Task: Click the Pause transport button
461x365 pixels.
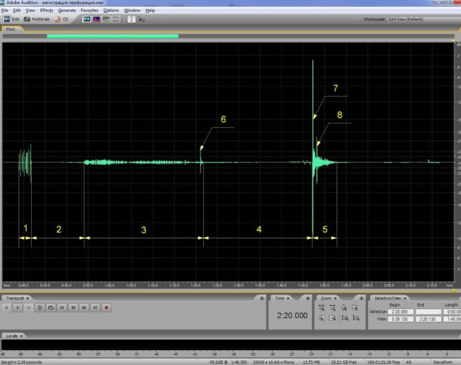Action: pos(29,307)
